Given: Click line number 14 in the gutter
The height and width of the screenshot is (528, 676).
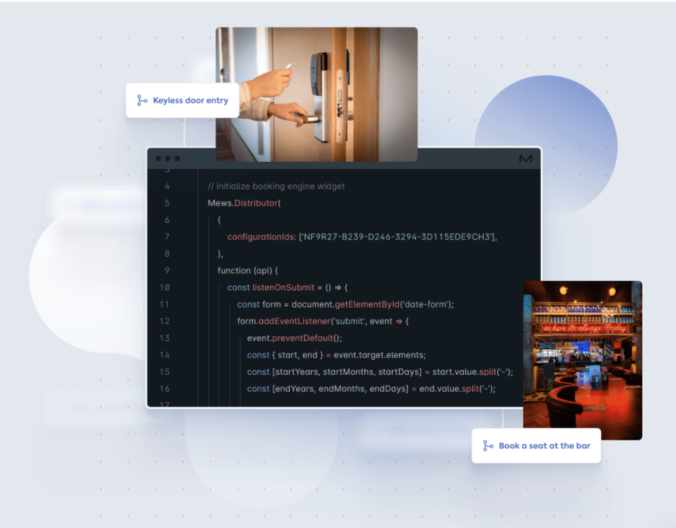Looking at the screenshot, I should 164,355.
